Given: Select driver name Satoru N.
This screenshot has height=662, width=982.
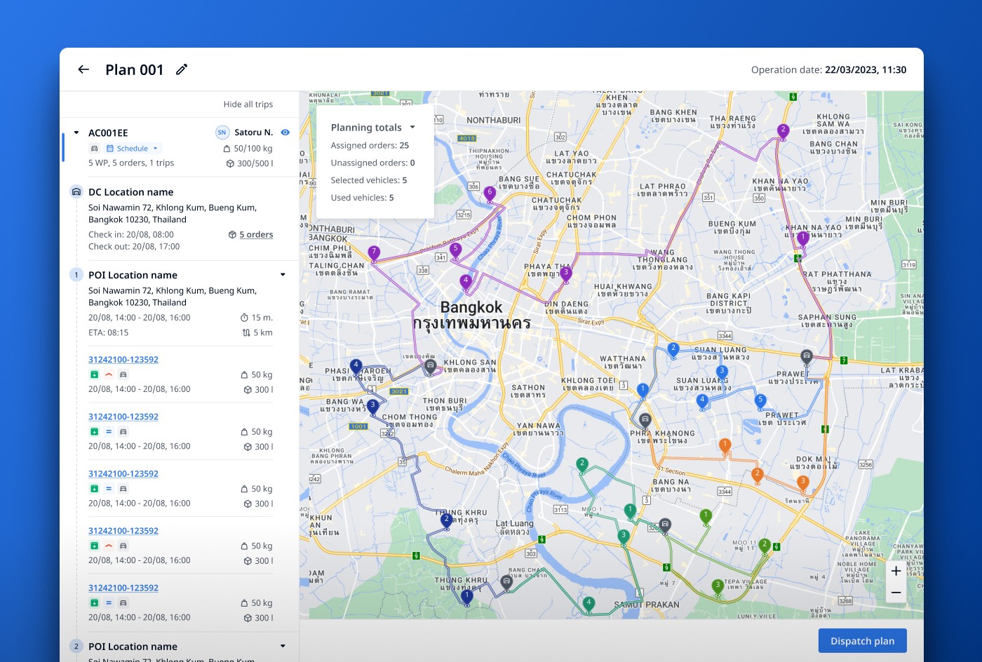Looking at the screenshot, I should pyautogui.click(x=254, y=132).
